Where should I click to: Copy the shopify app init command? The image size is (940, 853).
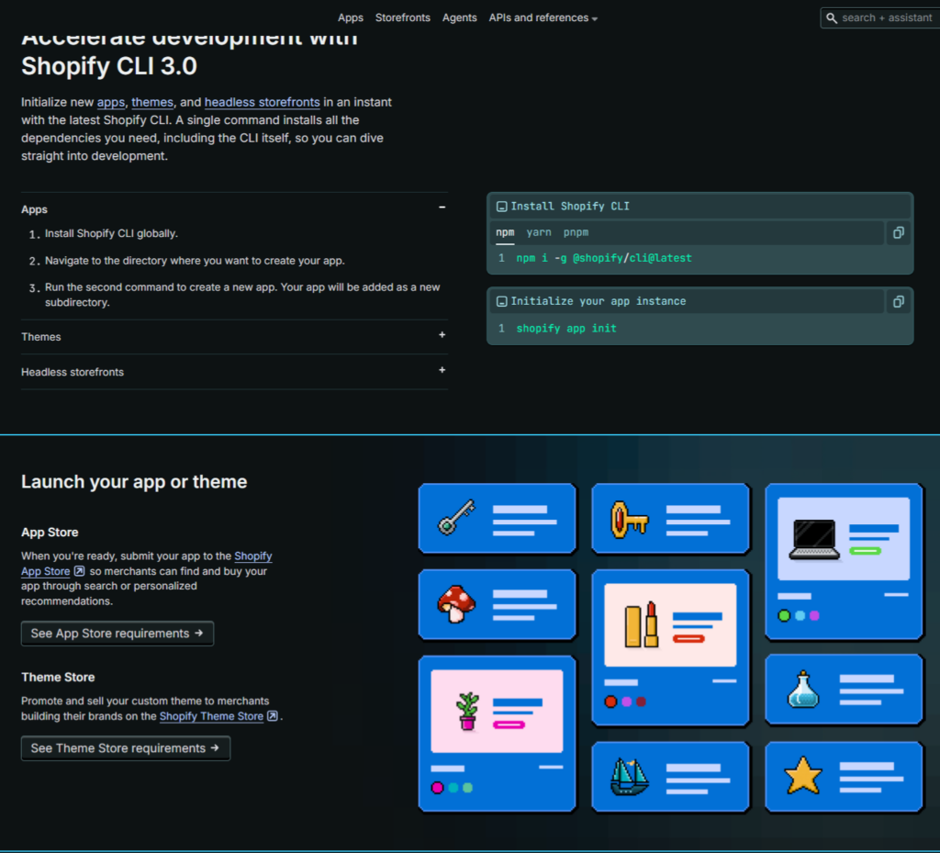(898, 301)
